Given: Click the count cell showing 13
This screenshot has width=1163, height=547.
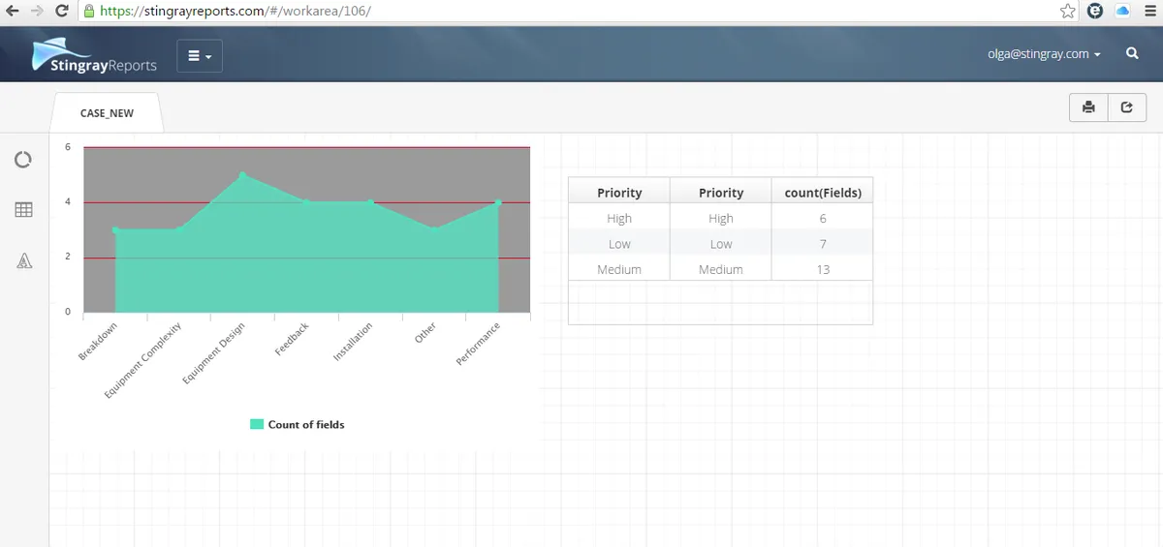Looking at the screenshot, I should pyautogui.click(x=823, y=269).
